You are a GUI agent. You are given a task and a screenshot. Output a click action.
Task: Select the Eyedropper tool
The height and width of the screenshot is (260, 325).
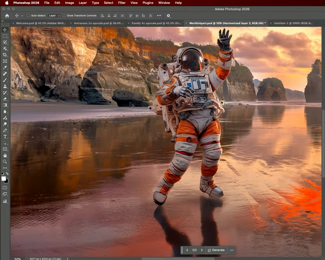point(5,67)
